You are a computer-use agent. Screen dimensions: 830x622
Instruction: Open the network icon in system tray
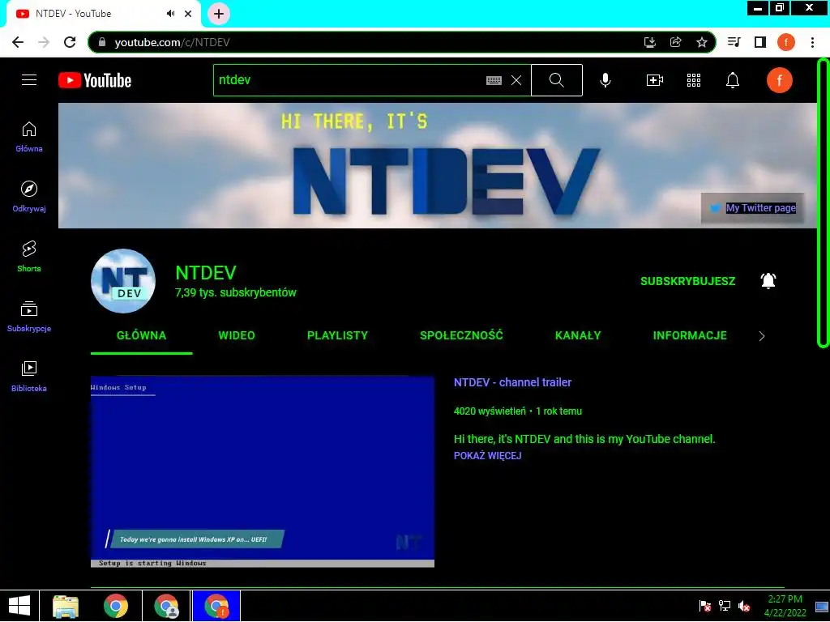(724, 606)
